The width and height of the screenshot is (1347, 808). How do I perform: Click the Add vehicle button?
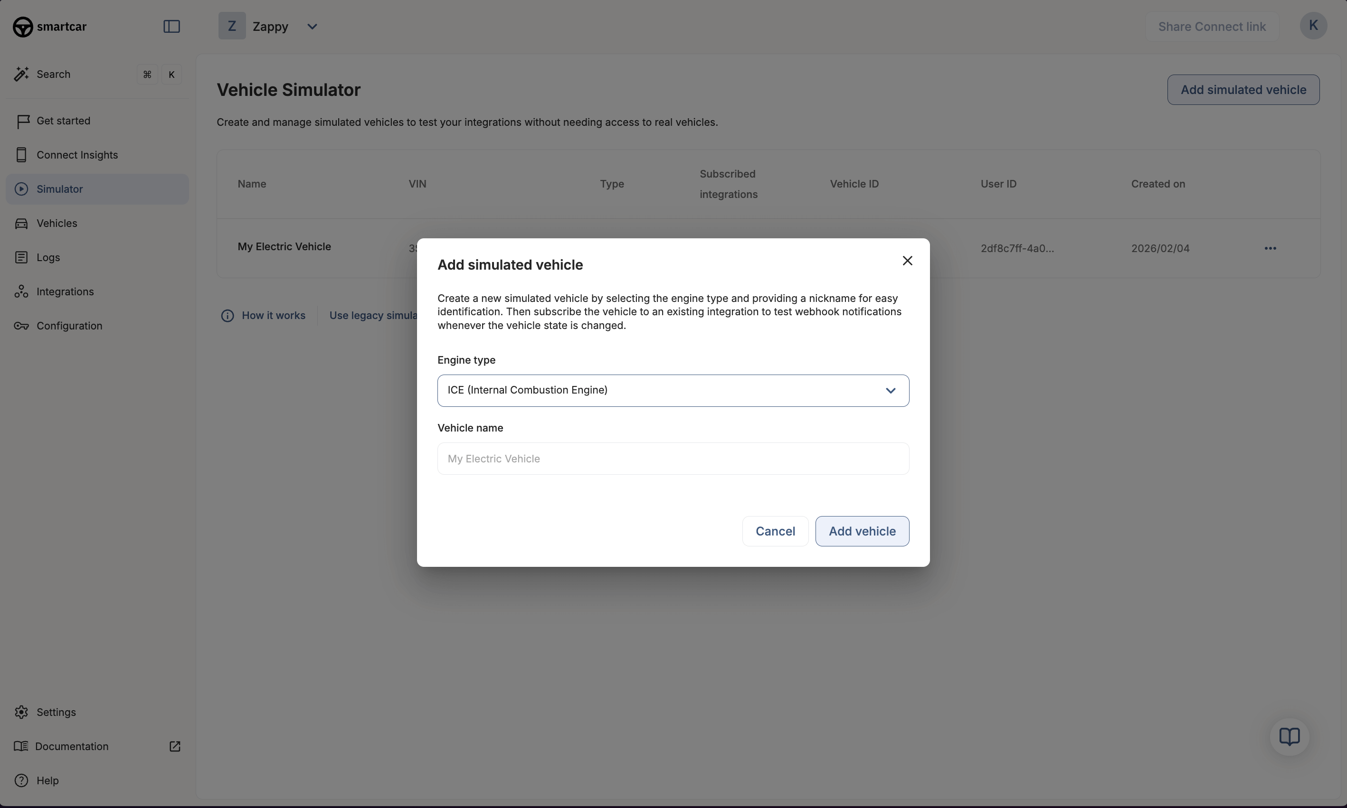coord(862,531)
